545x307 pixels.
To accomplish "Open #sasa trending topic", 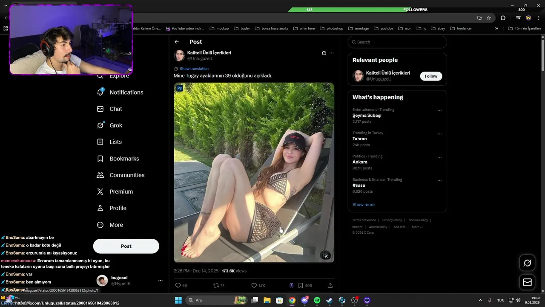I will (x=359, y=185).
